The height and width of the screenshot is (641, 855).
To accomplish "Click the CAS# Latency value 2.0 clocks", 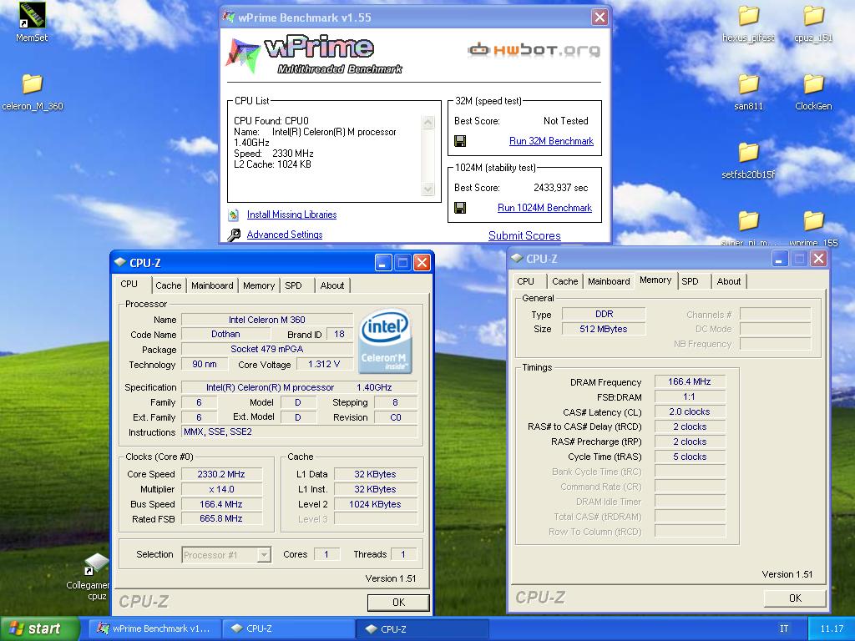I will [x=689, y=412].
